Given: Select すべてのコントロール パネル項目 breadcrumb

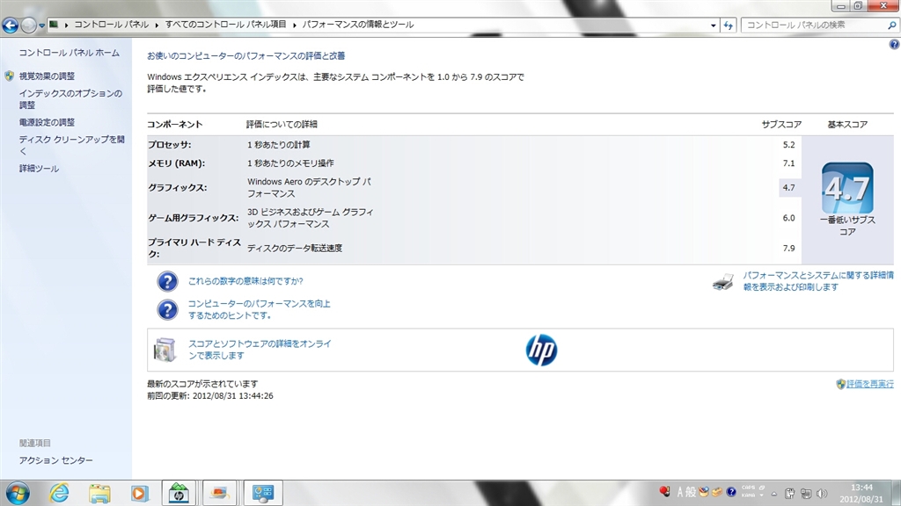Looking at the screenshot, I should pos(225,25).
